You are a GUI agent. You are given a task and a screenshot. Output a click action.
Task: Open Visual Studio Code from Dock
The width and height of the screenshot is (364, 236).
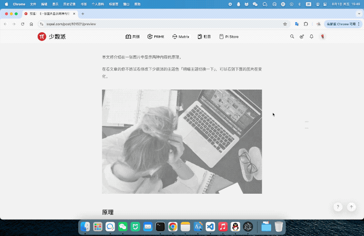(x=210, y=226)
